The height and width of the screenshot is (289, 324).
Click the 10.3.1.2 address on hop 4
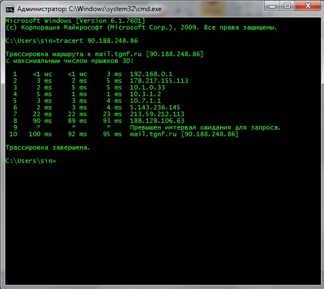145,94
